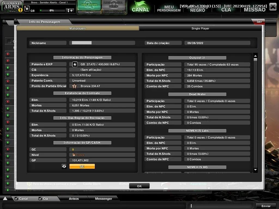Click the Bronze medal icon
Image resolution: width=279 pixels, height=209 pixels.
74,86
